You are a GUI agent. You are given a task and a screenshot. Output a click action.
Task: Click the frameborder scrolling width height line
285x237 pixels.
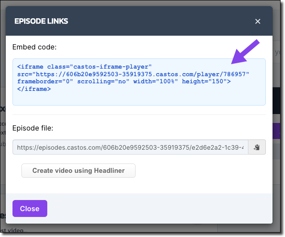124,82
